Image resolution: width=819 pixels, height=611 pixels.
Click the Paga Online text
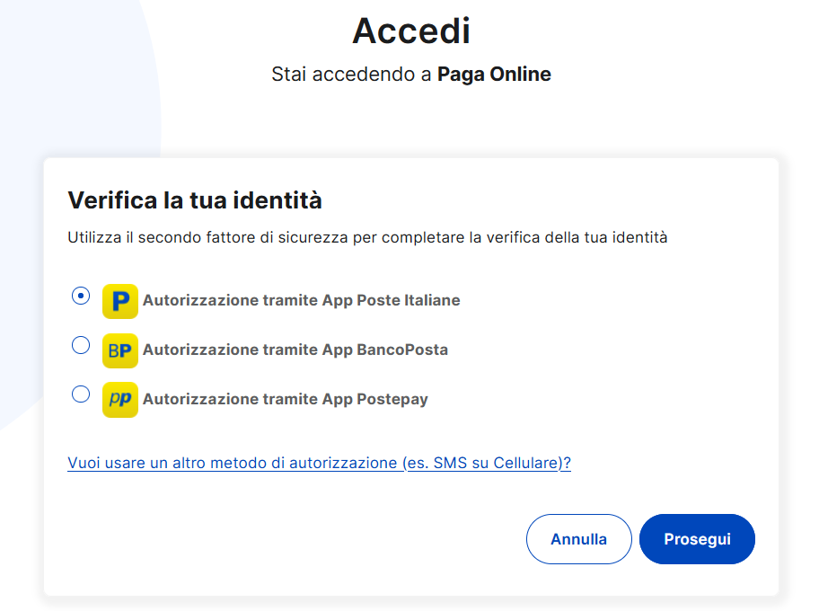click(x=494, y=75)
